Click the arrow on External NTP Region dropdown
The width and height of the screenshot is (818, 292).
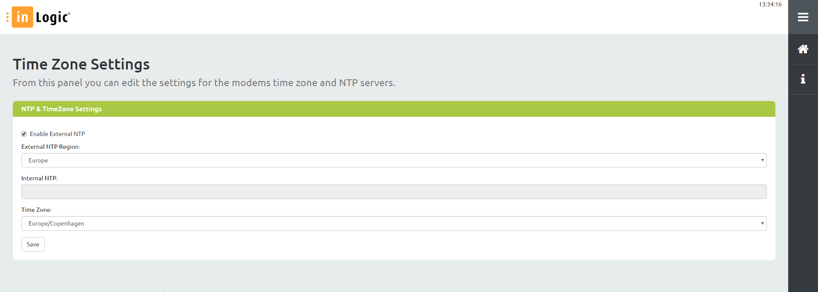tap(762, 160)
